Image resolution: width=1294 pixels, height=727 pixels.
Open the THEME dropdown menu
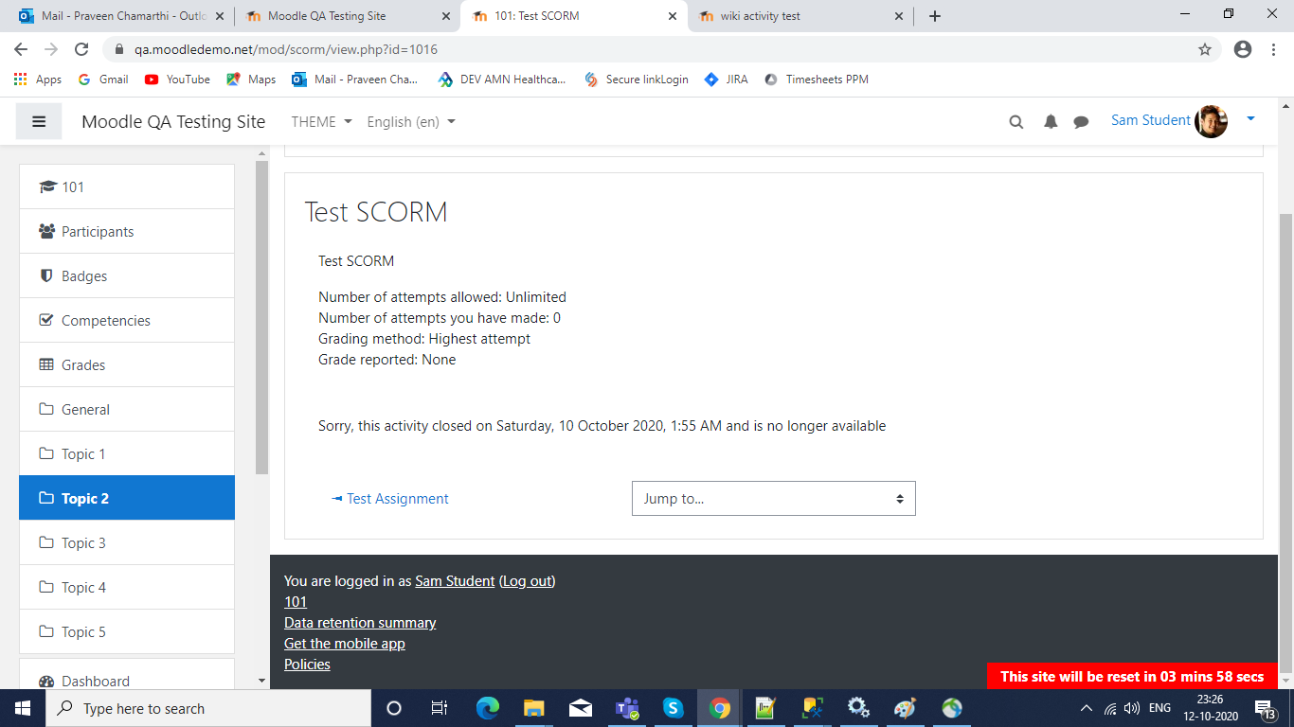(x=322, y=121)
